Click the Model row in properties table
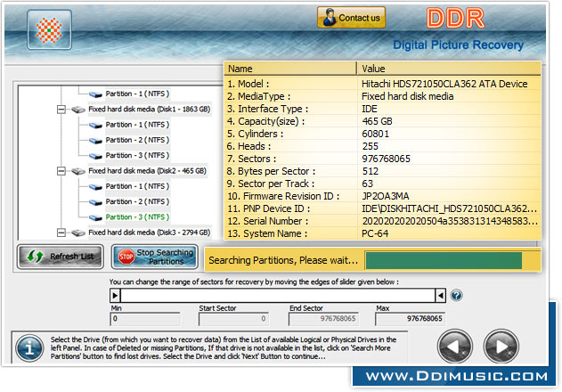The height and width of the screenshot is (392, 562). click(x=382, y=84)
